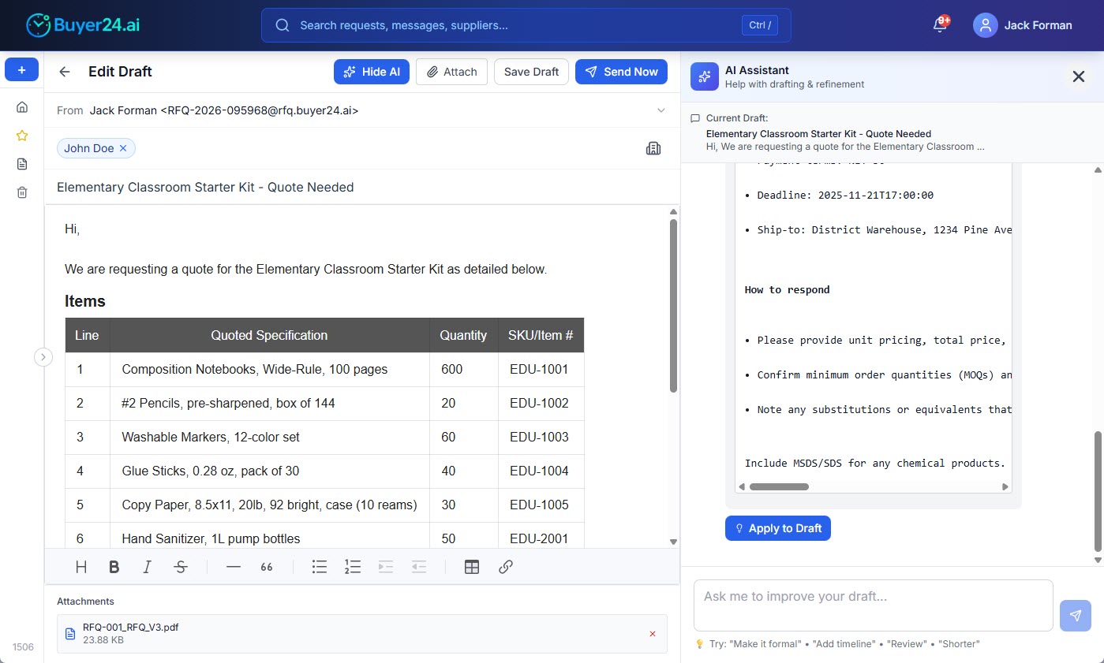Hide AI using the toolbar button
Screen dimensions: 1104x663
(372, 71)
